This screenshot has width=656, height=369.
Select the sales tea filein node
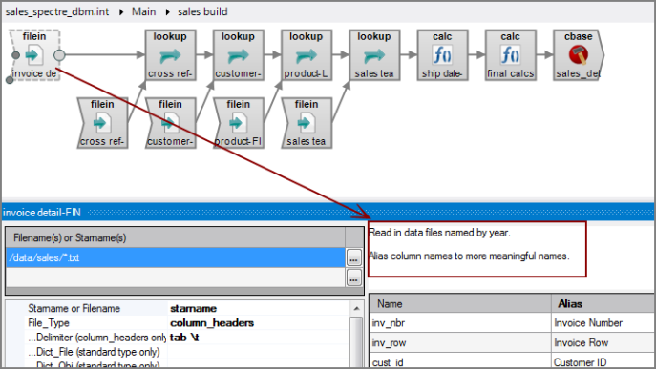307,123
